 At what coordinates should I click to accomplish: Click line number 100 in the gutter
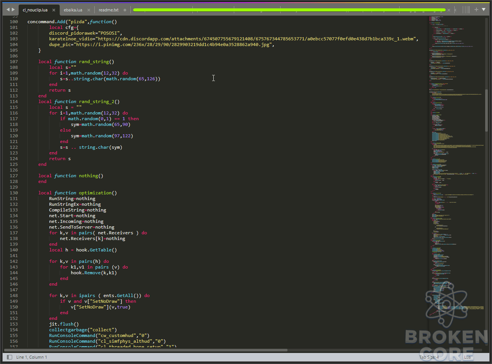click(14, 22)
